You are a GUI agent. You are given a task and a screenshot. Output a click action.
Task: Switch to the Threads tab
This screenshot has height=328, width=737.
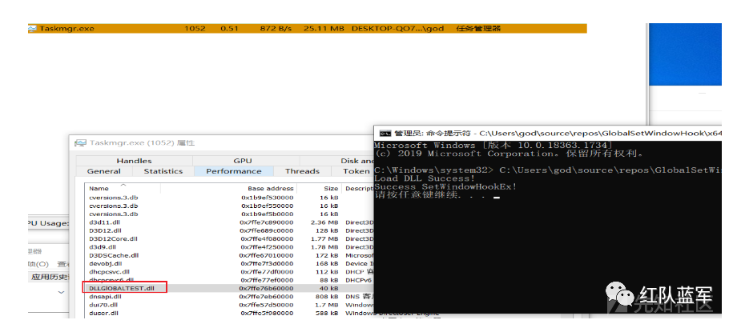[302, 171]
